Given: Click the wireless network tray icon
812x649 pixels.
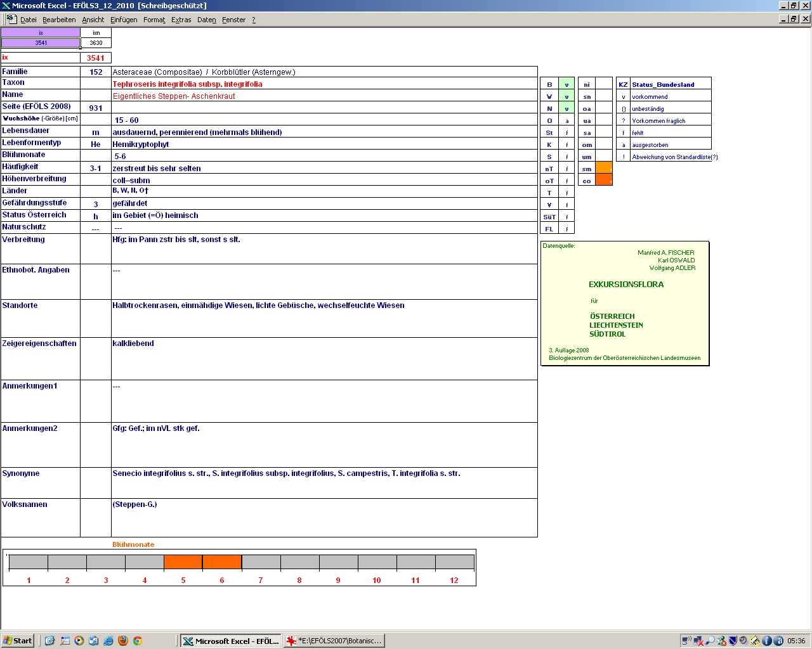Looking at the screenshot, I should point(686,641).
